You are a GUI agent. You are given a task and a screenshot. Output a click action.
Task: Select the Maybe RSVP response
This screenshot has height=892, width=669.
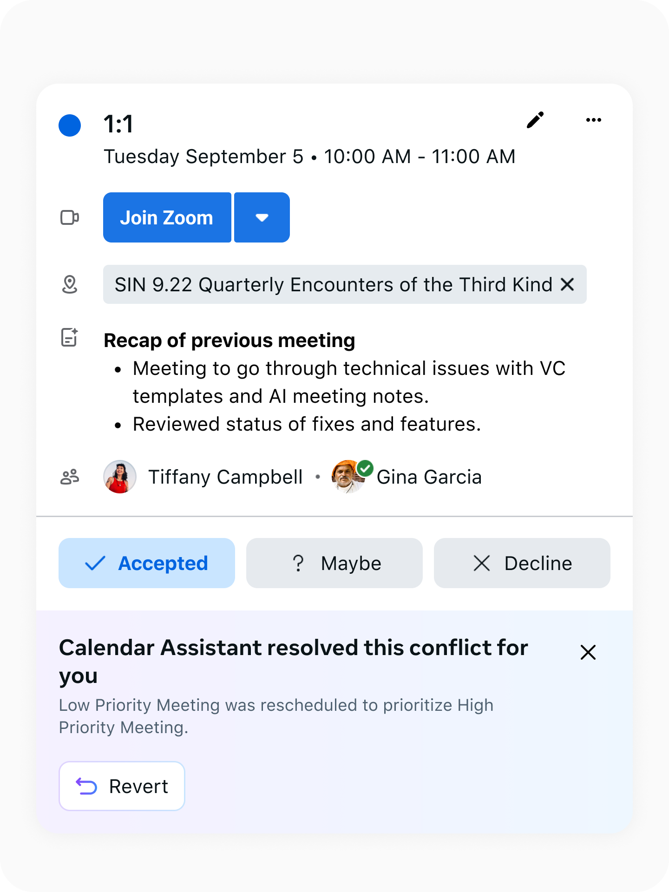(x=334, y=563)
